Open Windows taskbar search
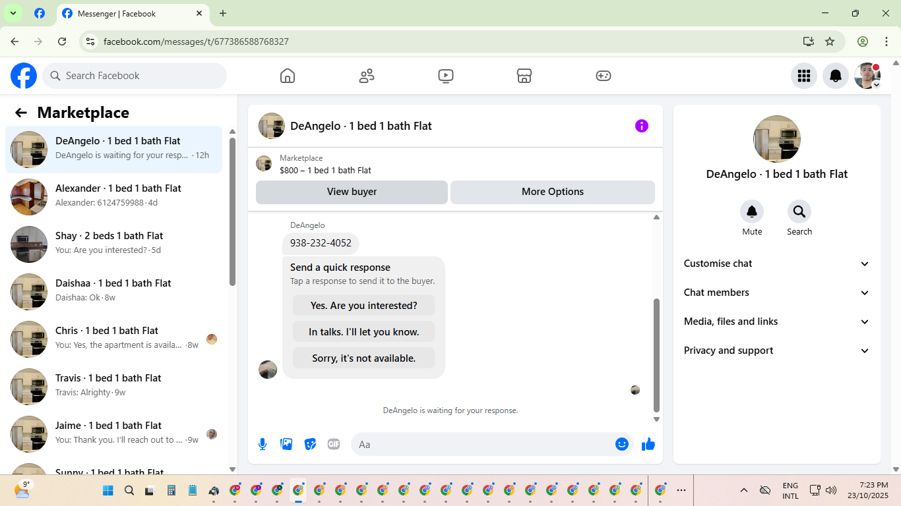901x506 pixels. [129, 490]
